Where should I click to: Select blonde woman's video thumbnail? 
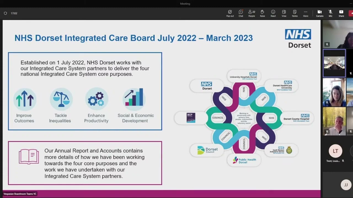[x=334, y=92]
